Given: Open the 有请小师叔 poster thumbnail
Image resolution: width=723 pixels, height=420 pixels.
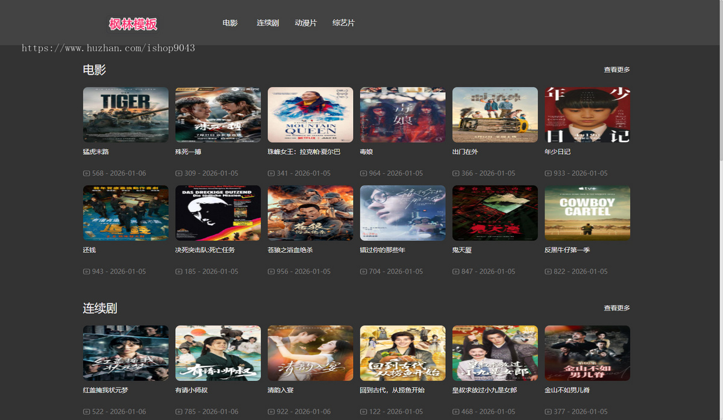Looking at the screenshot, I should pos(218,353).
